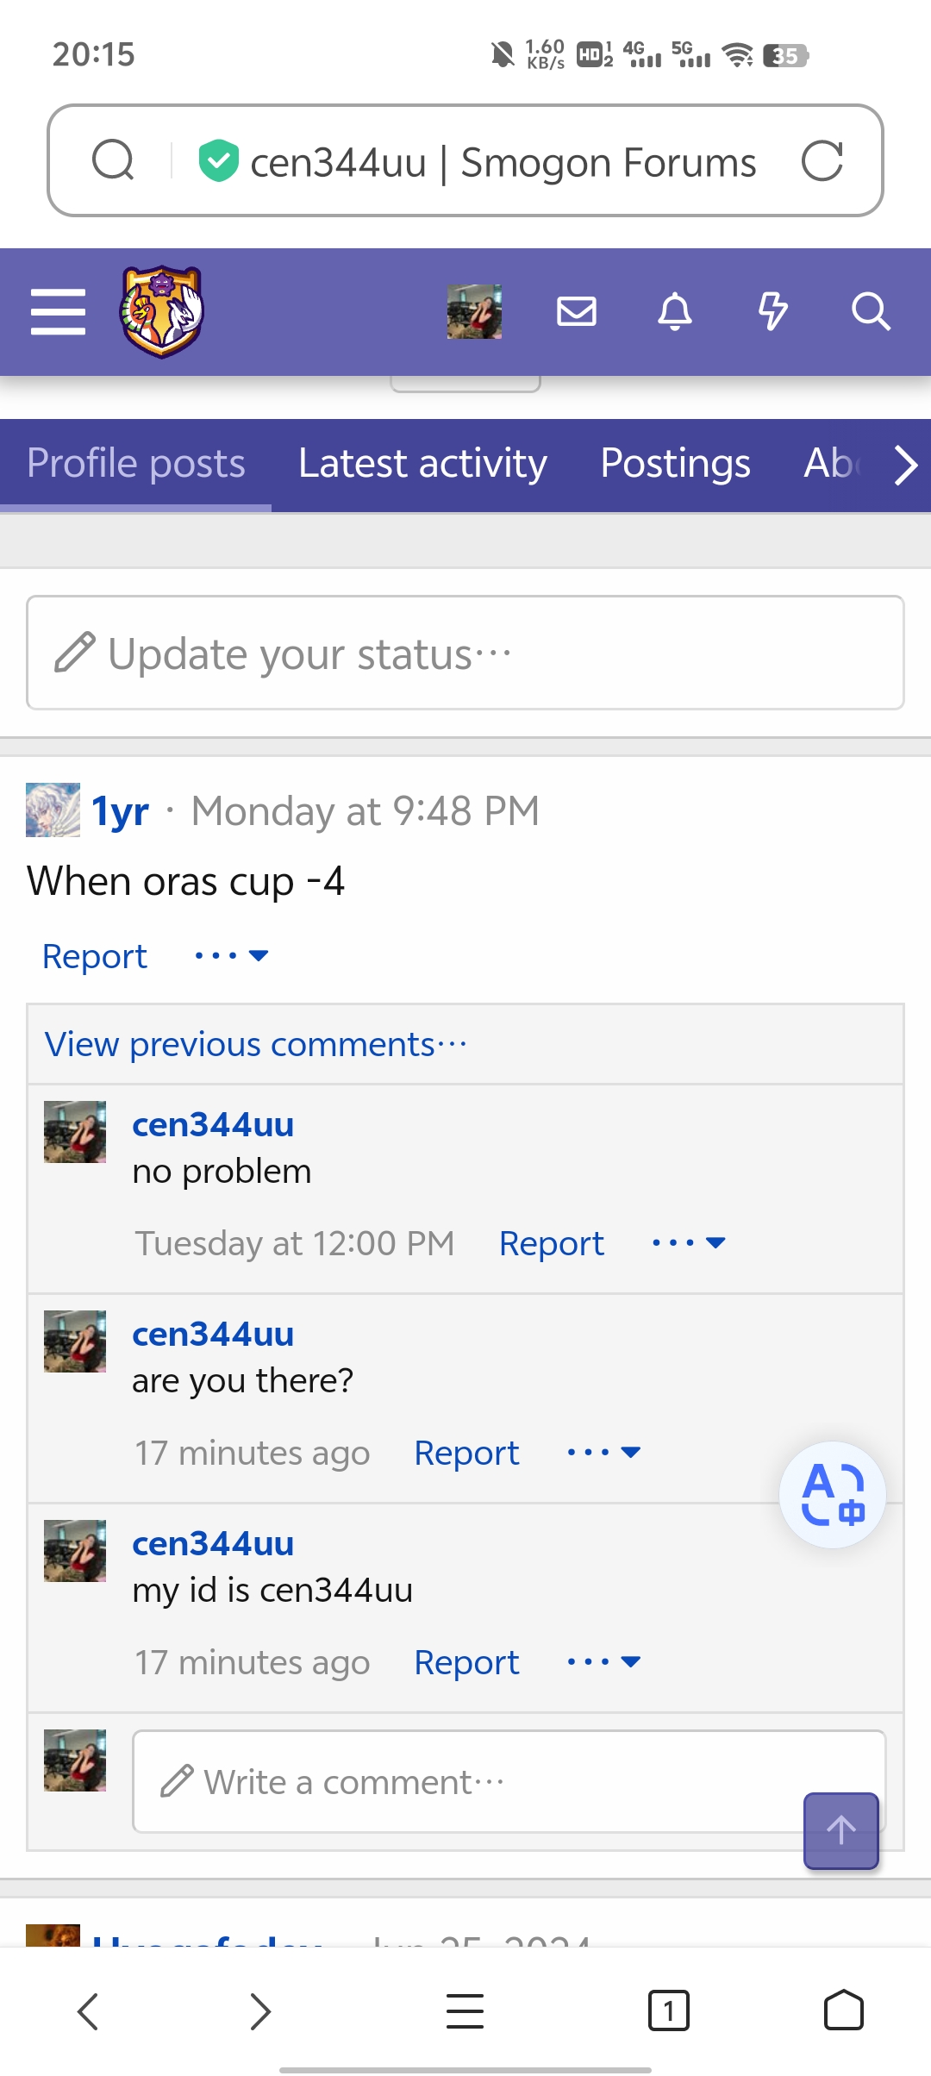The image size is (931, 2076).
Task: Tap the lightning bolt what's new icon
Action: pyautogui.click(x=773, y=311)
